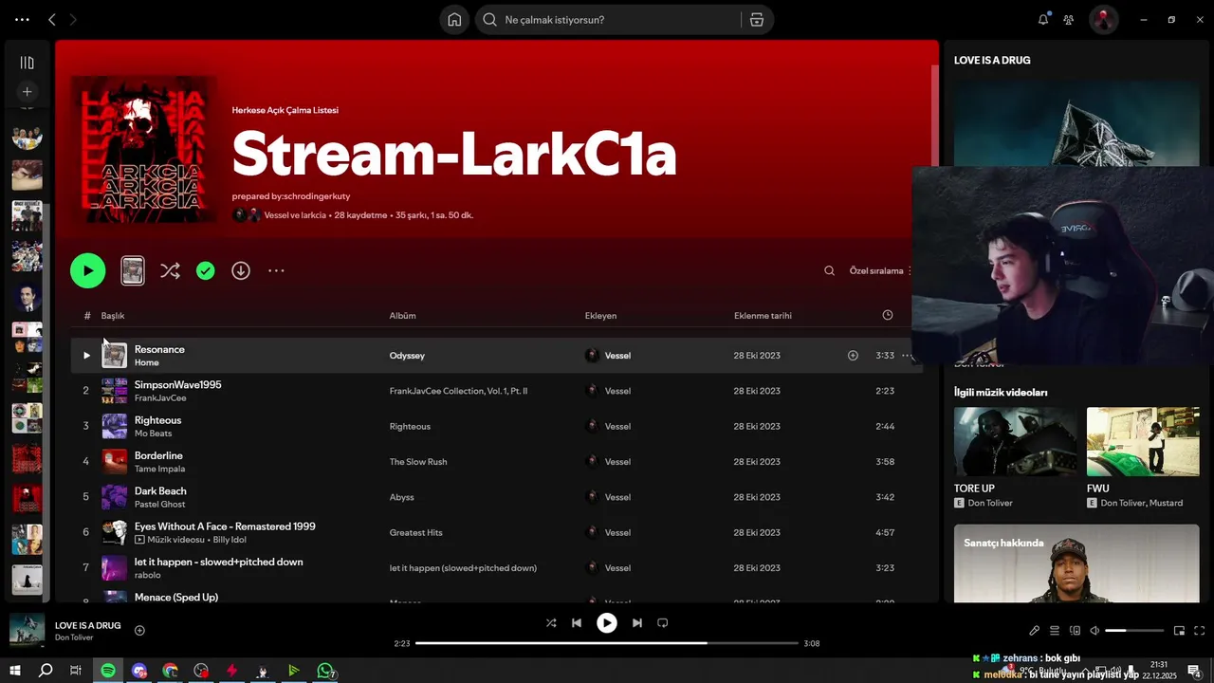Open 'Pastel Ghost' artist link

click(x=159, y=504)
